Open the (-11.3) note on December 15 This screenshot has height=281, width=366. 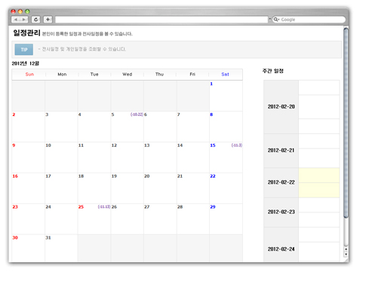coord(237,145)
